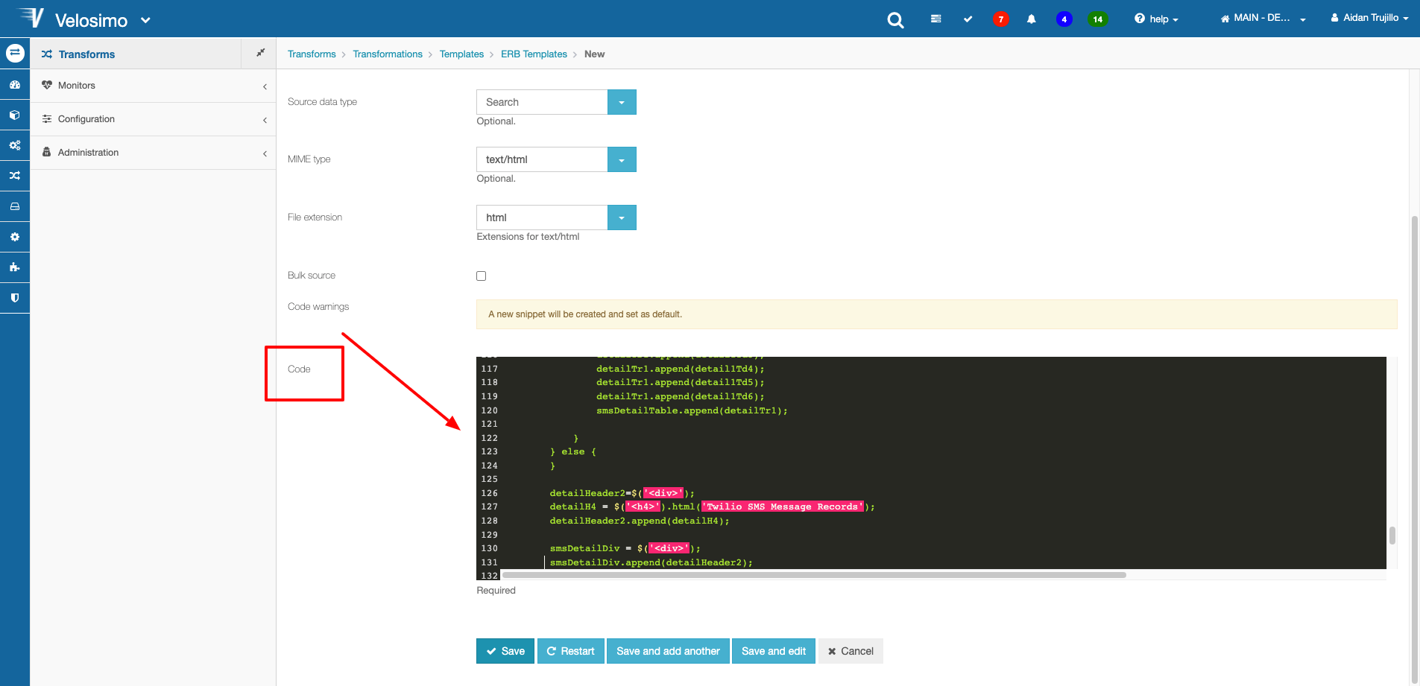
Task: Click Save and edit button
Action: 774,651
